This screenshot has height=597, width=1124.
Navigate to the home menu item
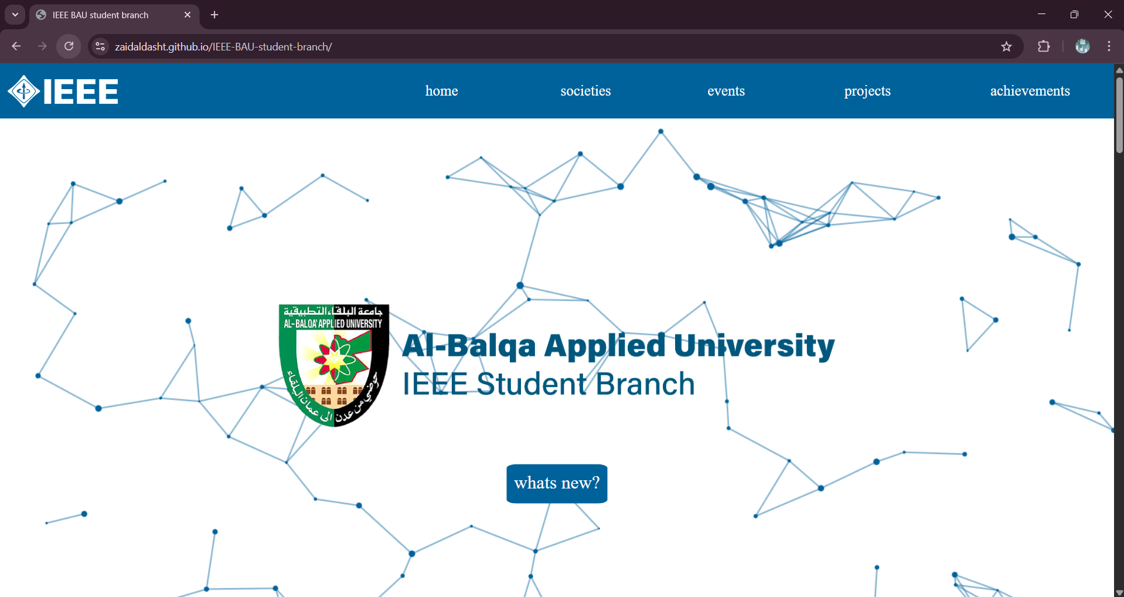(x=441, y=91)
